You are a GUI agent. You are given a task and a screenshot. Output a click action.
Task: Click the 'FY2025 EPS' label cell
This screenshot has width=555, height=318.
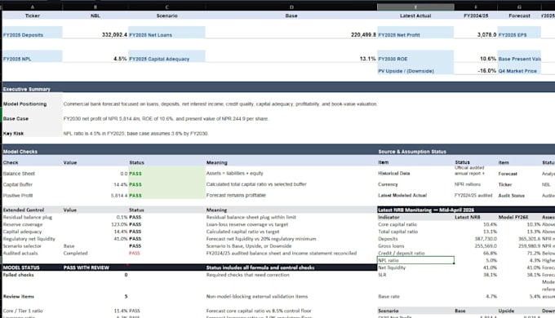pos(519,32)
